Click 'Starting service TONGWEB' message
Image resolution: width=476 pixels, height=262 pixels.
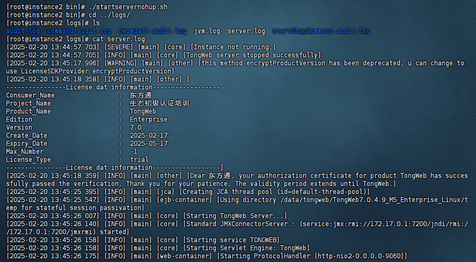[231, 240]
